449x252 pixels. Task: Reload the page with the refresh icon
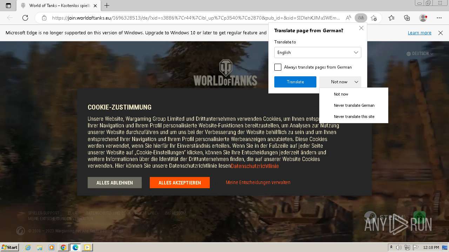pos(25,18)
